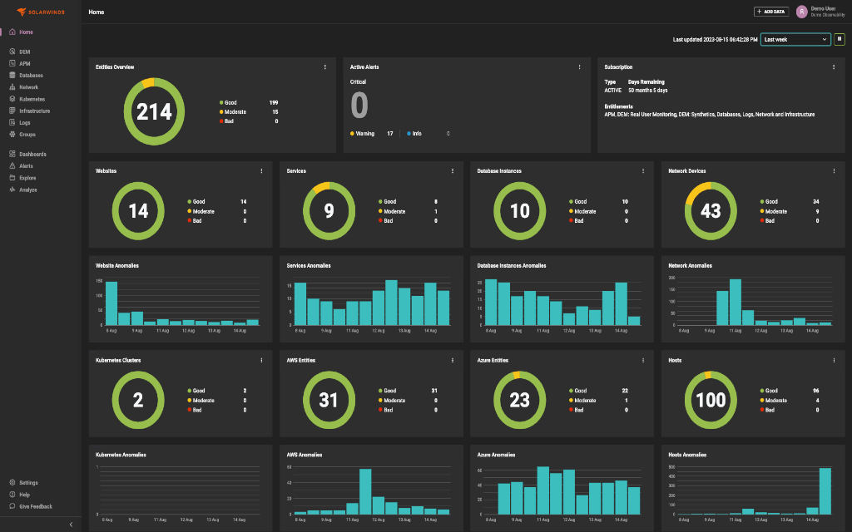The image size is (852, 532).
Task: Toggle the Good legend in the Websites widget
Action: [x=196, y=201]
